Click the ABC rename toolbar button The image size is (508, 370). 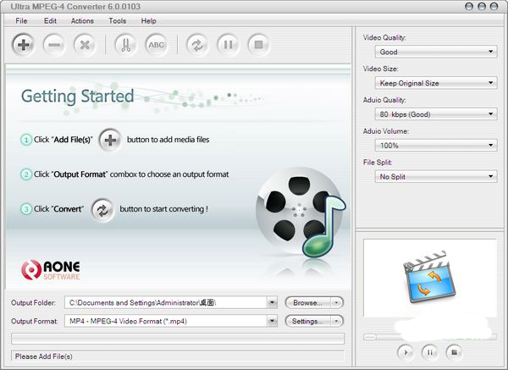[156, 44]
